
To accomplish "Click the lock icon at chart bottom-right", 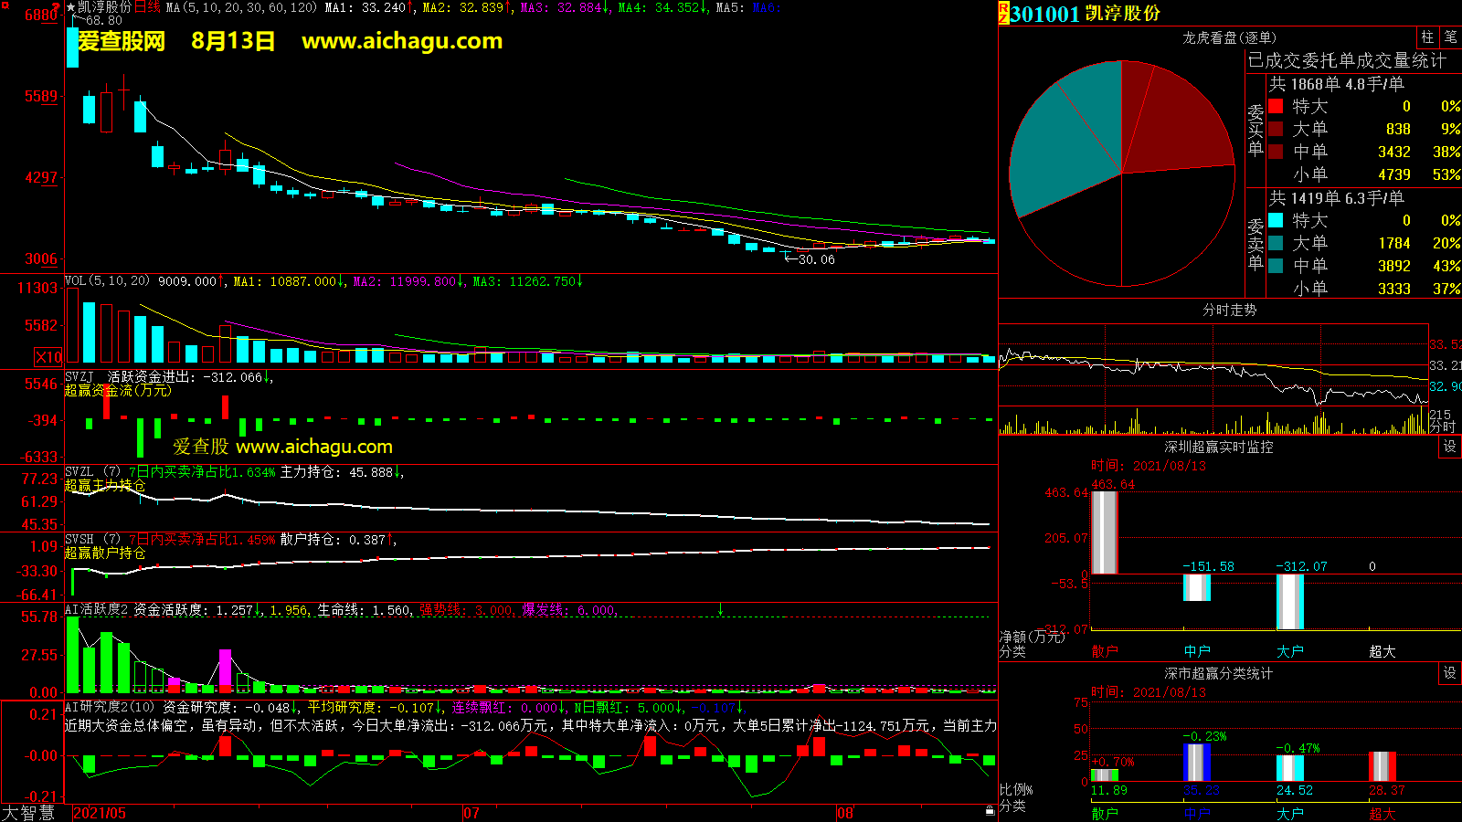I will (x=990, y=811).
